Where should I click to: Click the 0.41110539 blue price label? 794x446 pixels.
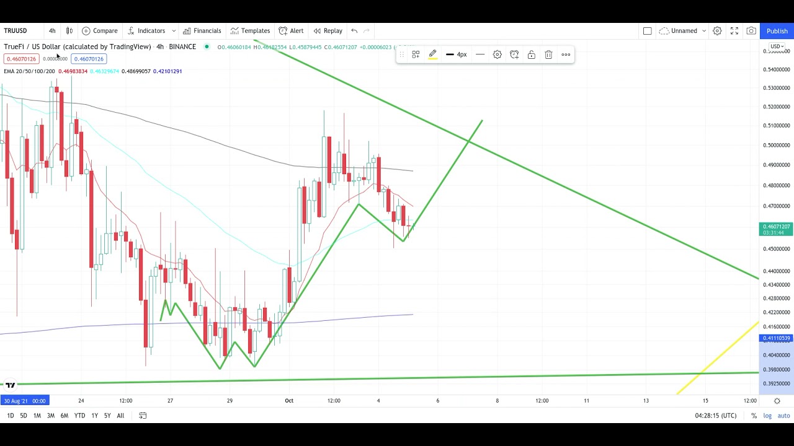776,339
